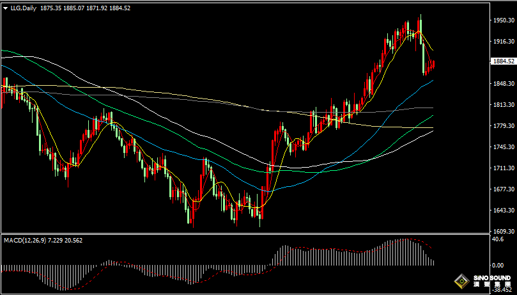Open the dropdown triangle beside LLG,Daily
The image size is (517, 295).
click(x=5, y=8)
